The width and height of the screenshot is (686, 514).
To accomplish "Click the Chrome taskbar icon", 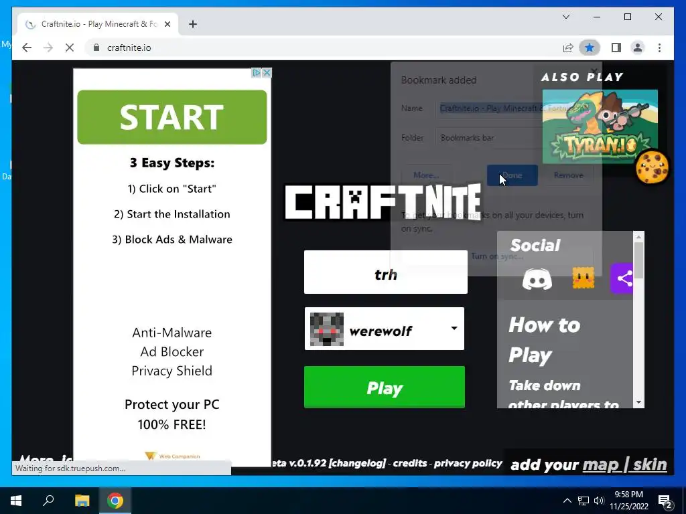I will coord(115,501).
